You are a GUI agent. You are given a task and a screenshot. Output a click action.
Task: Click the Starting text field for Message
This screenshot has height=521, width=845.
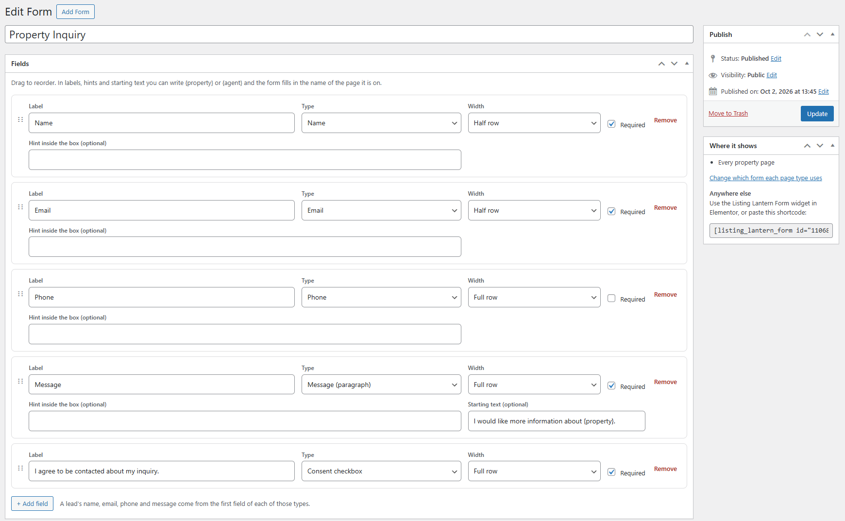557,421
